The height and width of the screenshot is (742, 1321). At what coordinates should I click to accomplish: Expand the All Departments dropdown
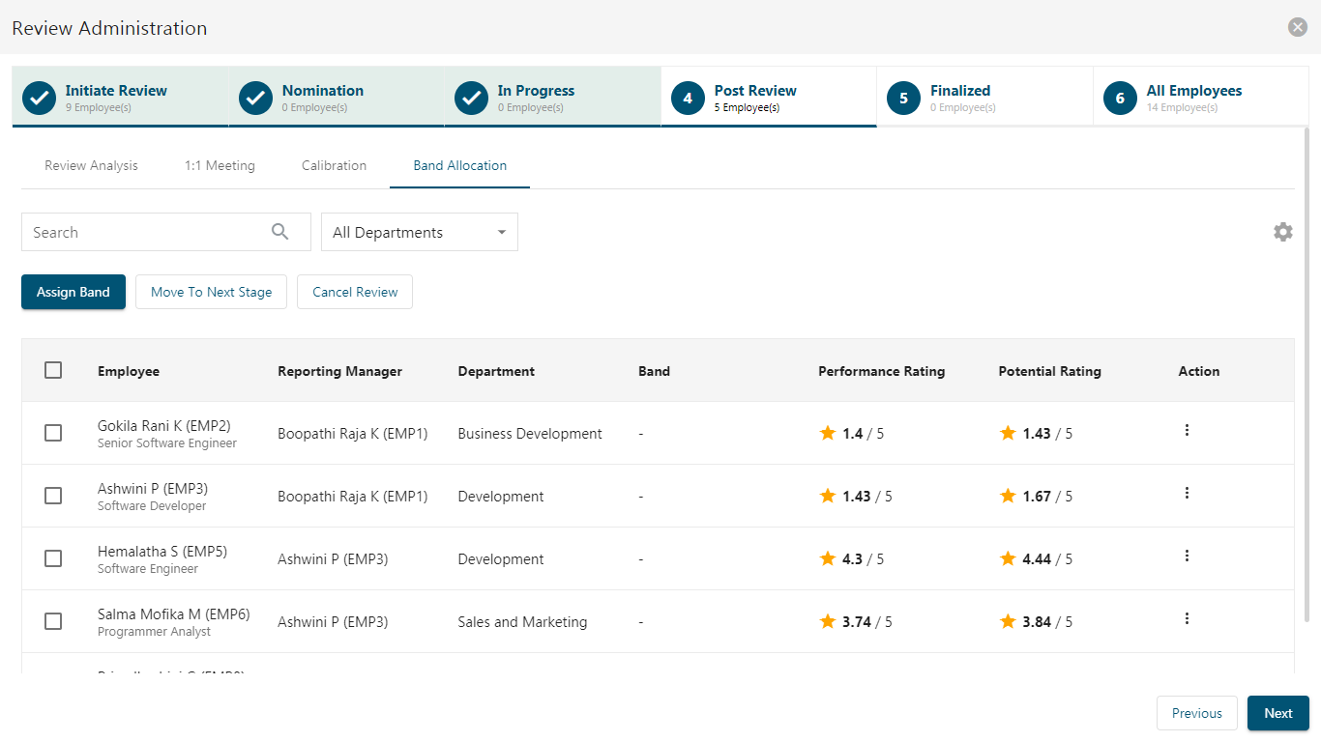pos(420,232)
